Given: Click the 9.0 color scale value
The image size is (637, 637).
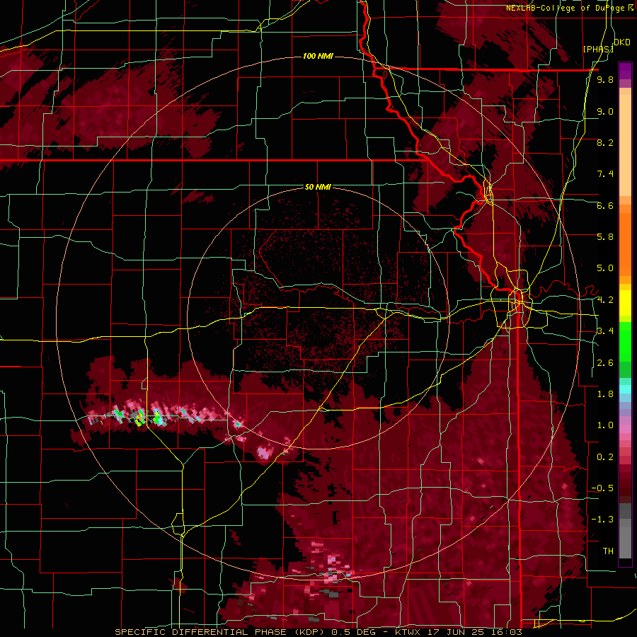Looking at the screenshot, I should pos(605,111).
